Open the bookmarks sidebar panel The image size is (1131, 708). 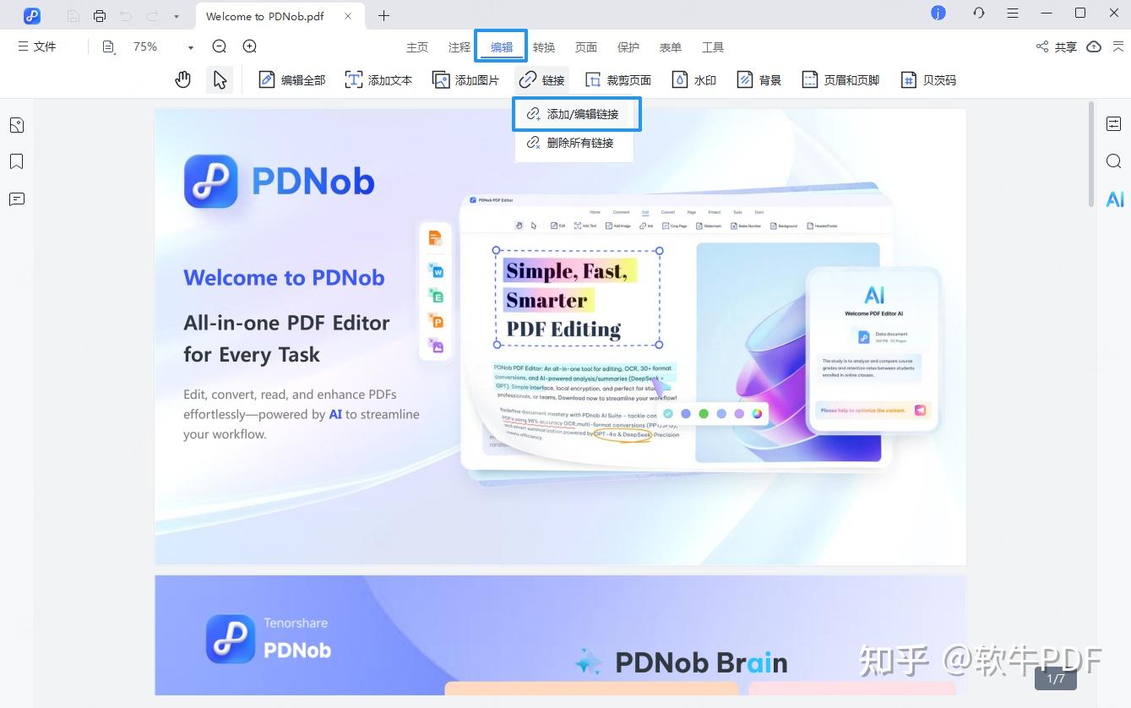click(16, 161)
